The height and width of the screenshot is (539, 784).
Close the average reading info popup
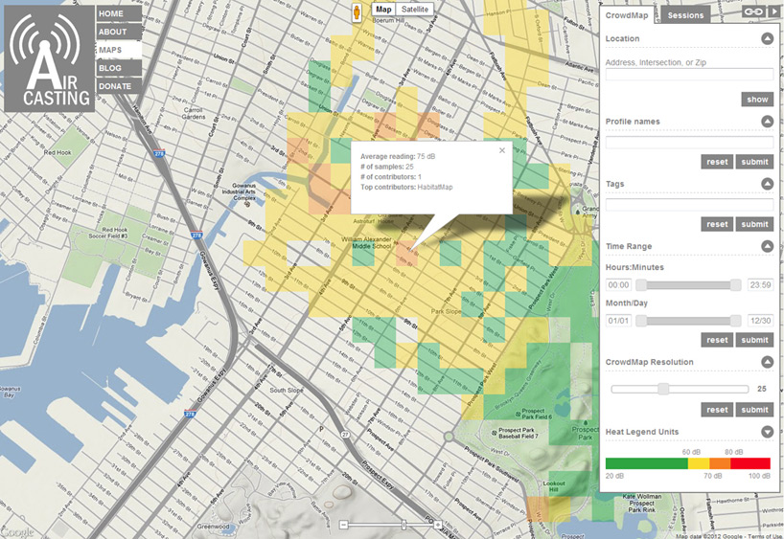tap(500, 149)
